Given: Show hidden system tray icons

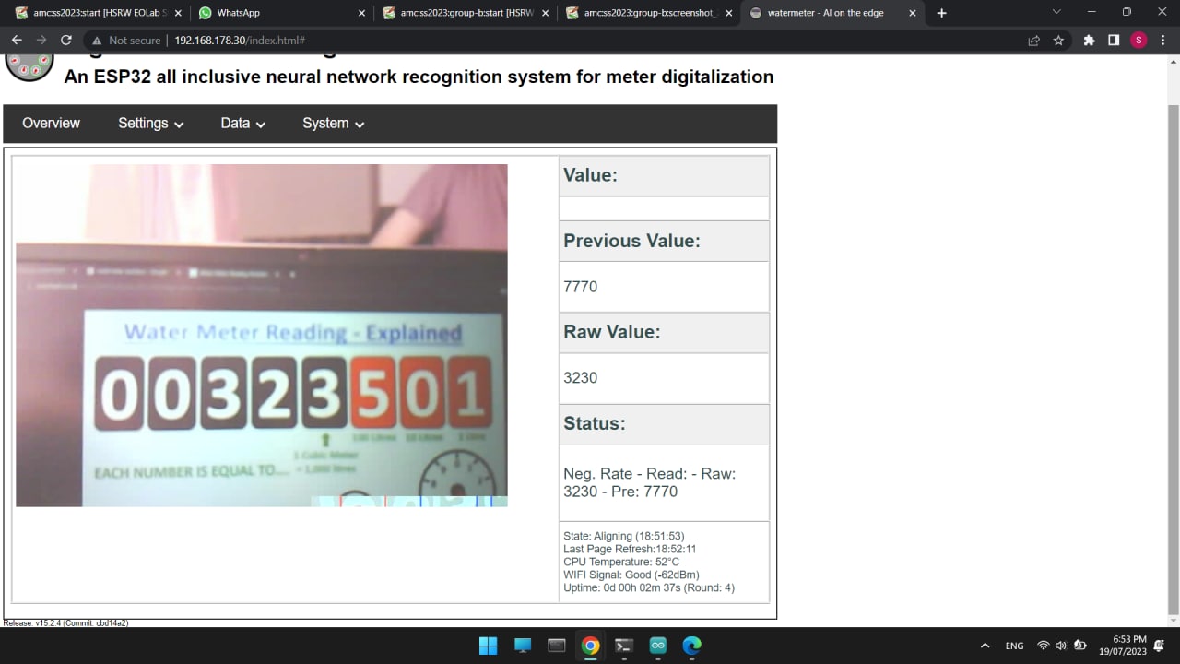Looking at the screenshot, I should point(985,646).
